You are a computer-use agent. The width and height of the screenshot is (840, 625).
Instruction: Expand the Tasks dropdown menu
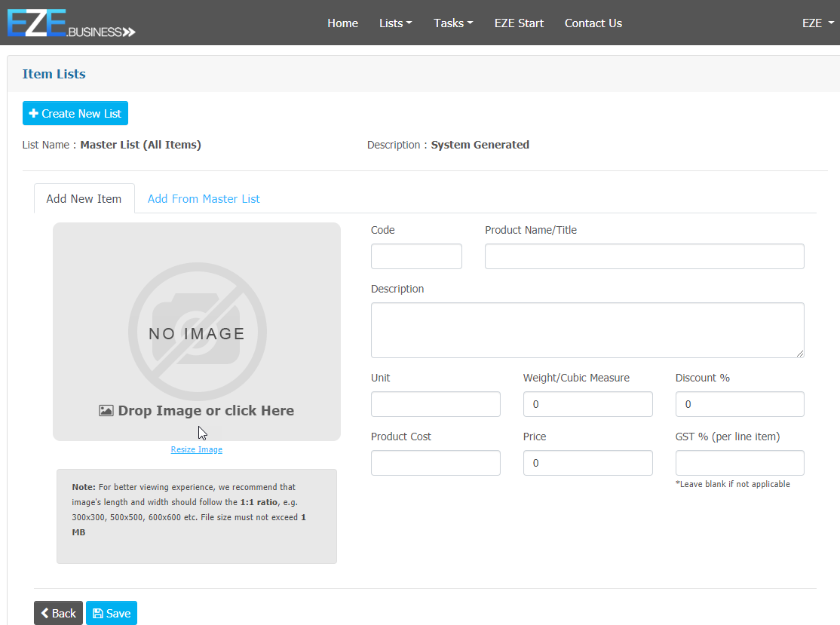pyautogui.click(x=452, y=23)
